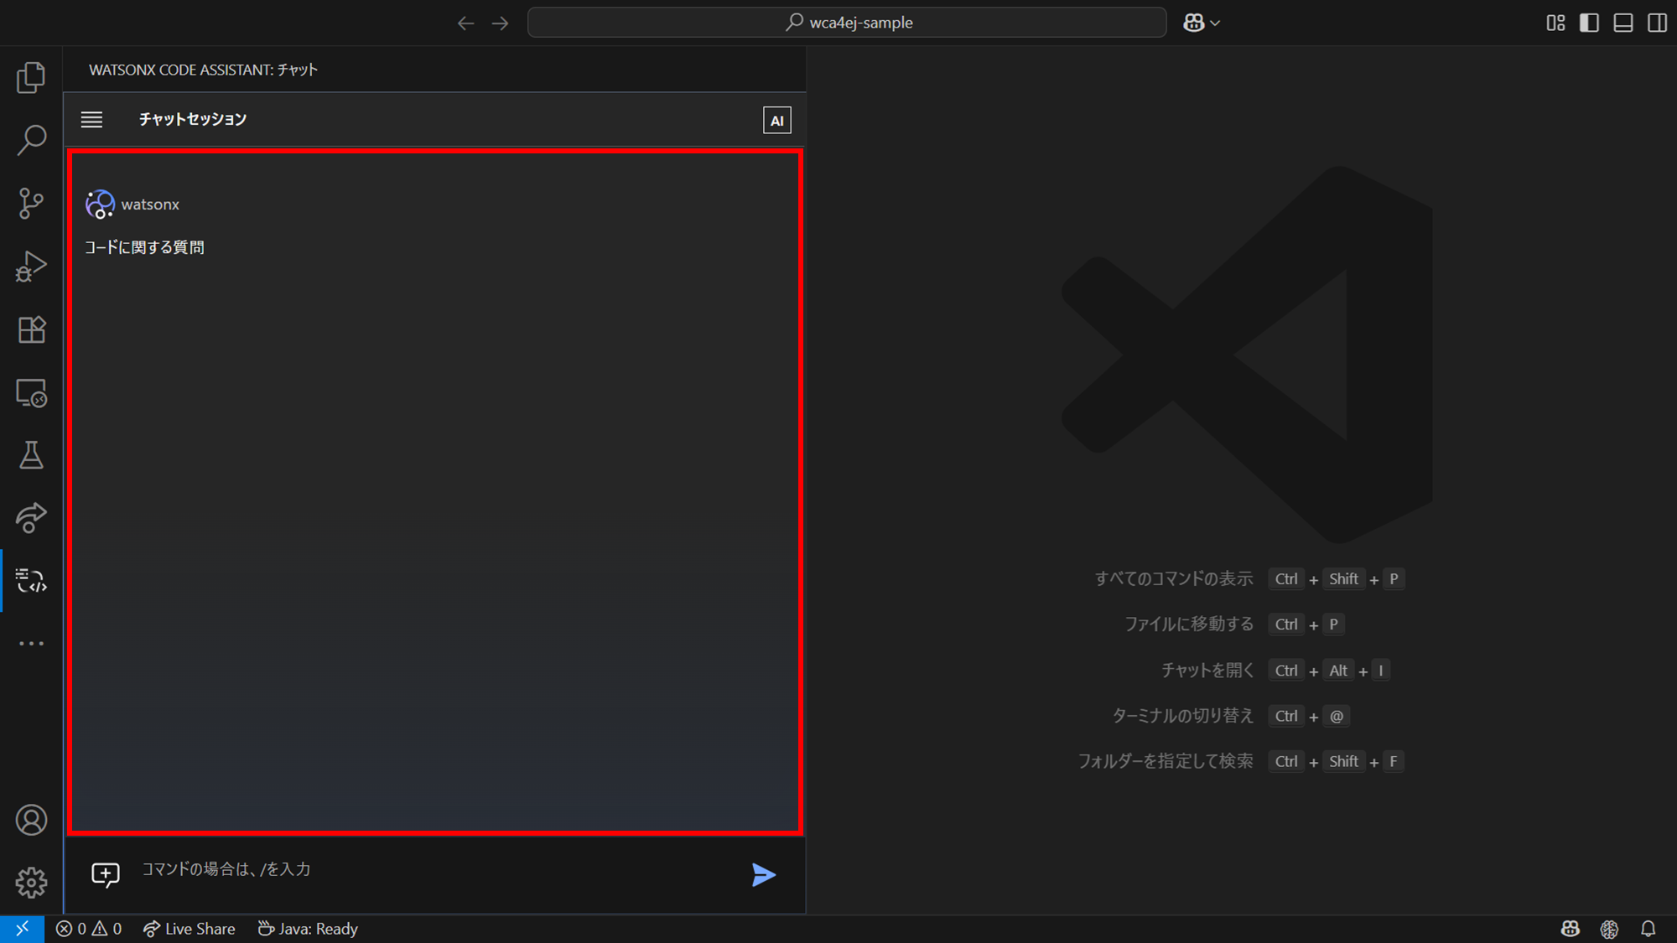This screenshot has width=1677, height=943.
Task: Click the AI label button
Action: coord(776,121)
